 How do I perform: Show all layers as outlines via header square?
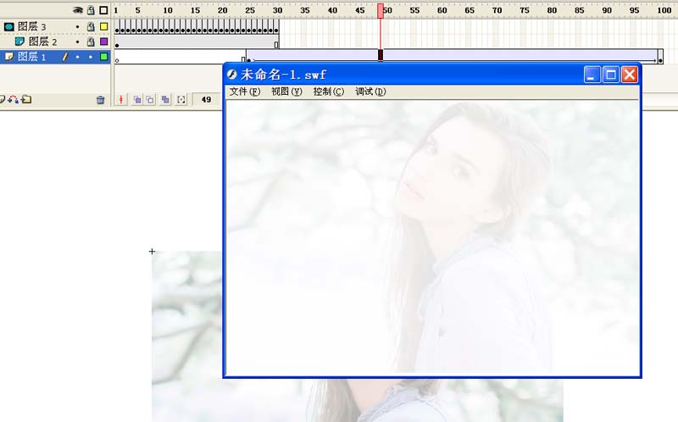(103, 10)
